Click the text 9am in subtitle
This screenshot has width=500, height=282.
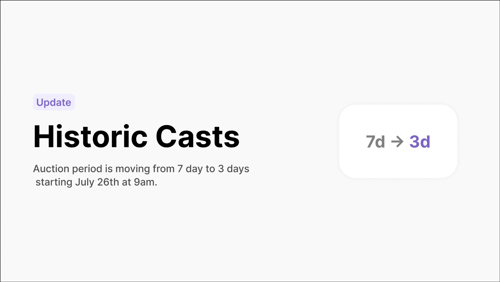tap(145, 182)
